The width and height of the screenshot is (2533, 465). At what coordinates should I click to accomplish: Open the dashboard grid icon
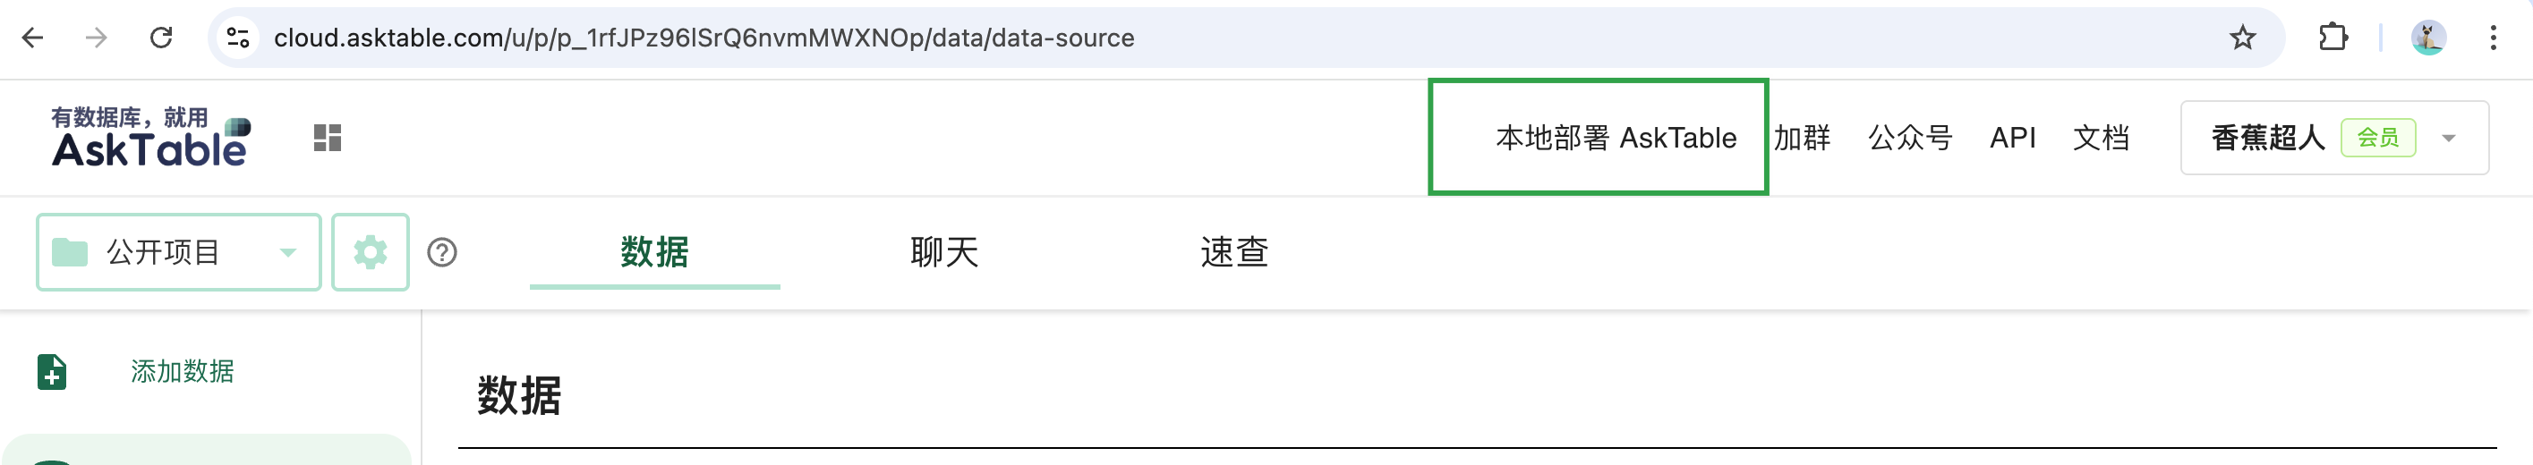pyautogui.click(x=328, y=138)
